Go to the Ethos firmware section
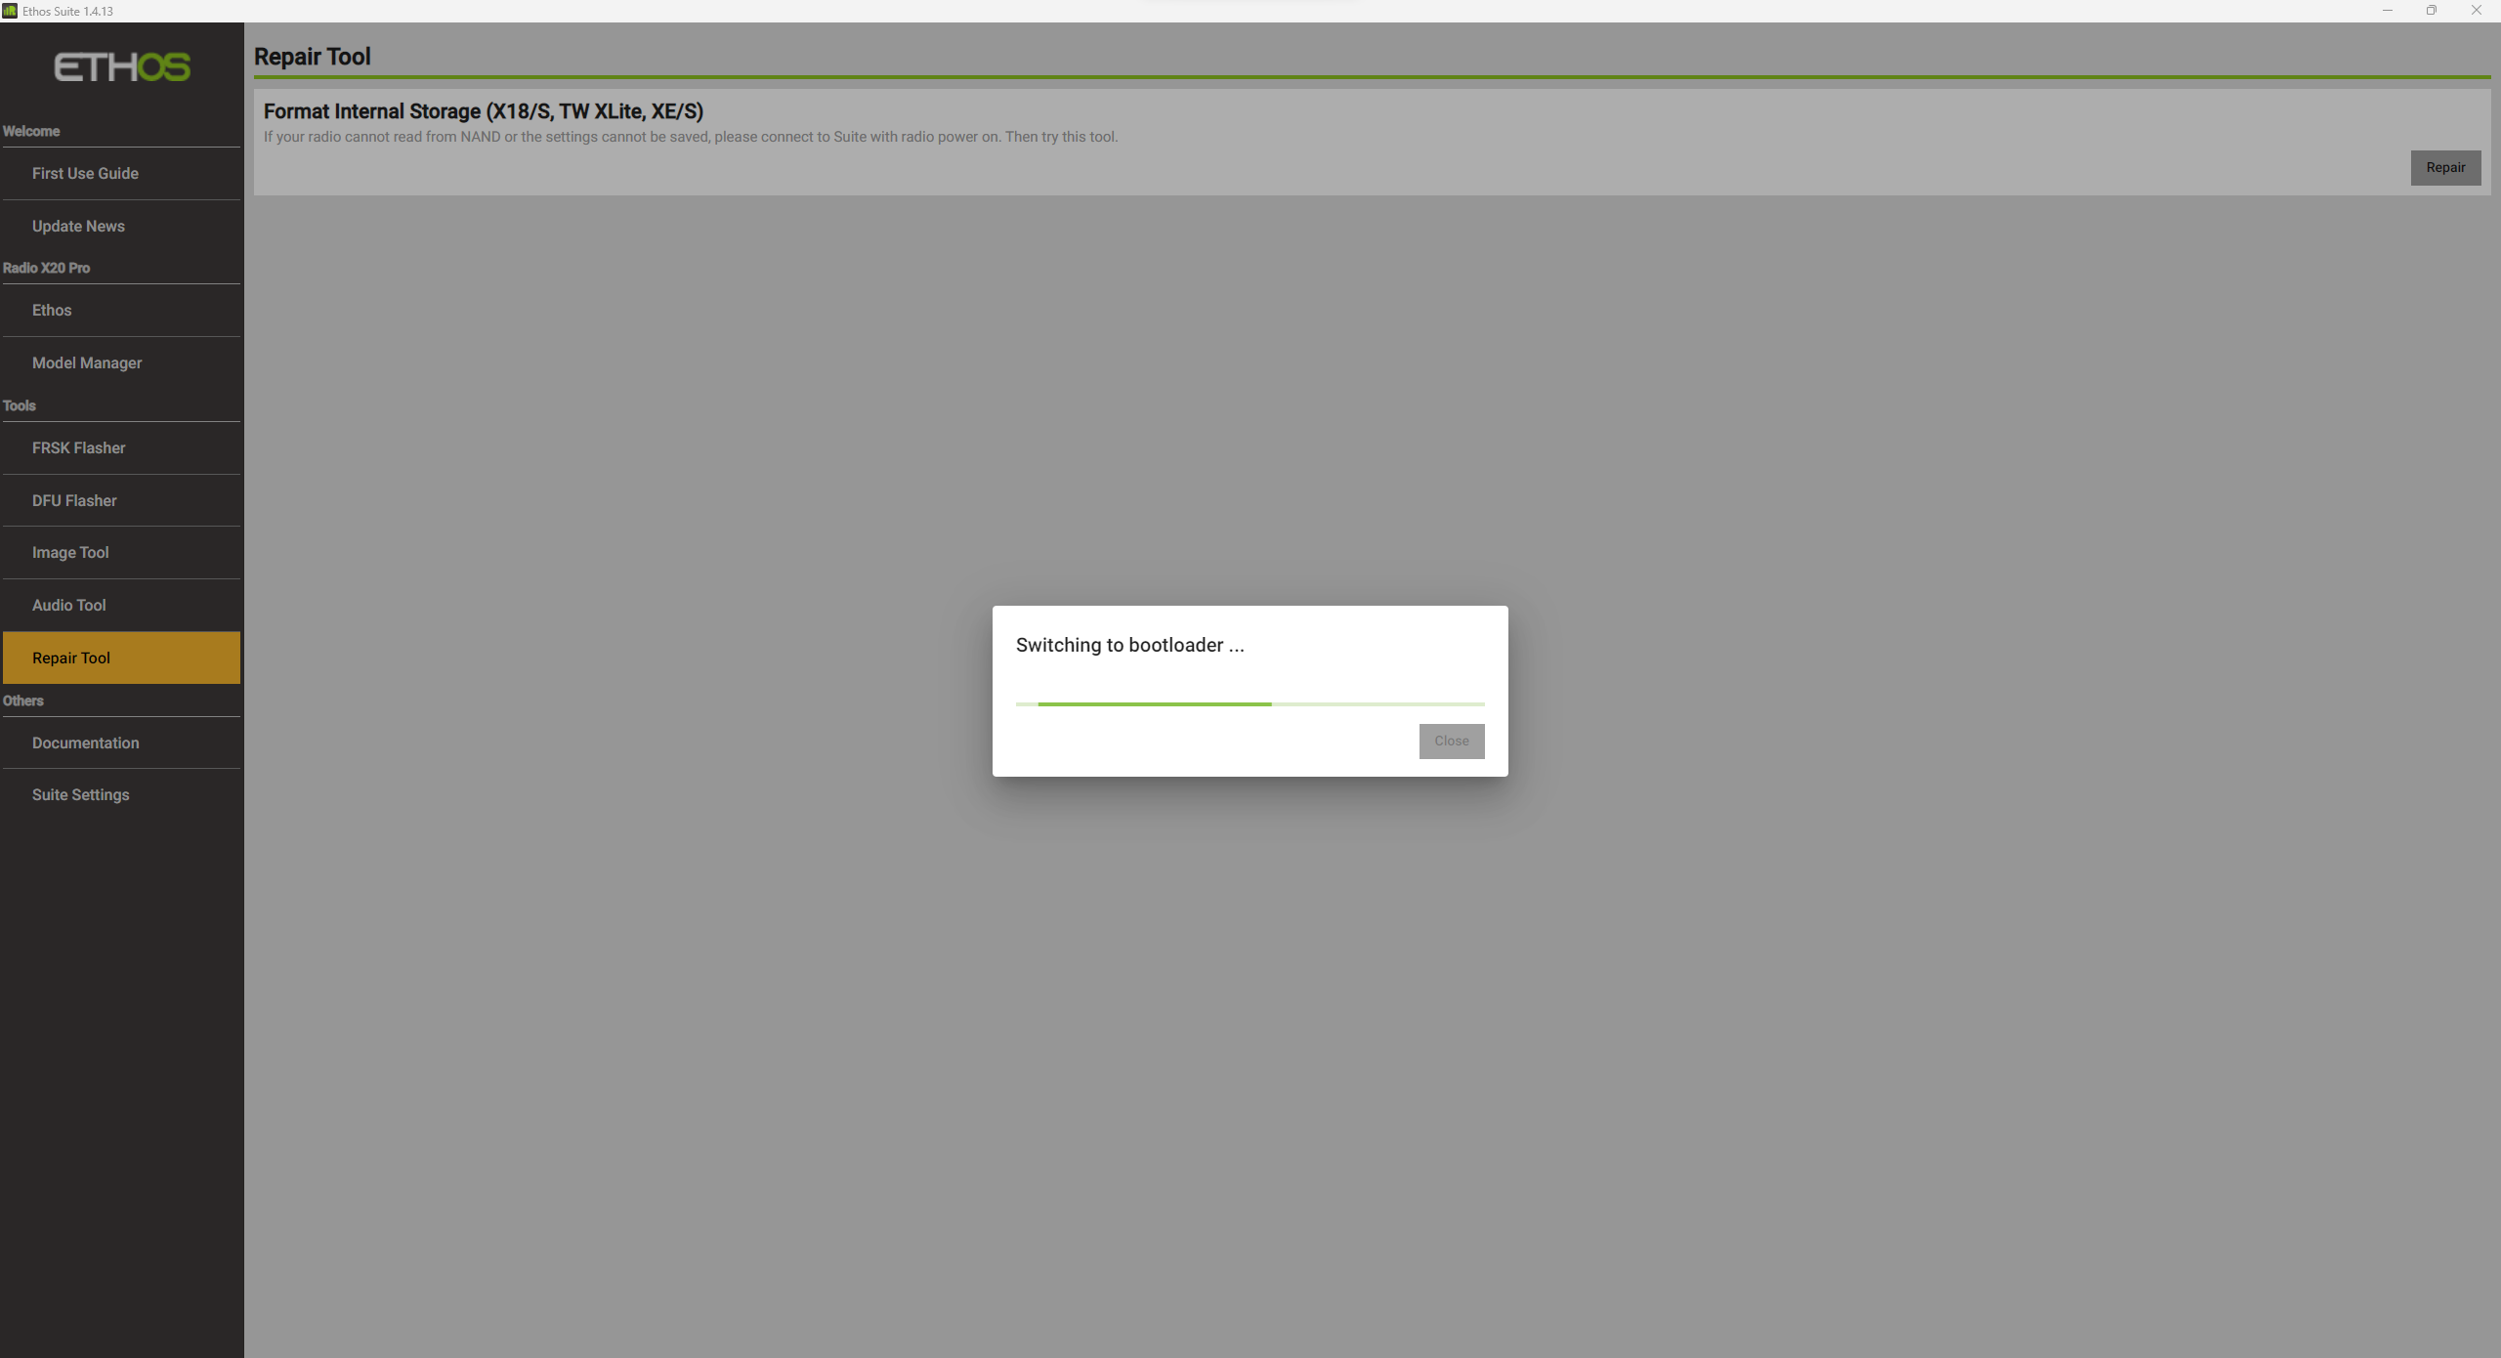 tap(52, 310)
